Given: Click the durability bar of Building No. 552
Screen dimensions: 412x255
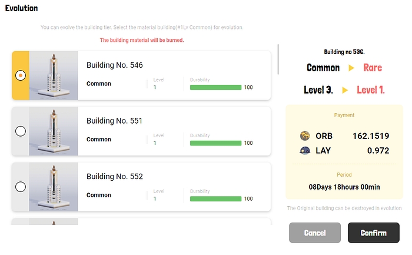Looking at the screenshot, I should [x=215, y=199].
